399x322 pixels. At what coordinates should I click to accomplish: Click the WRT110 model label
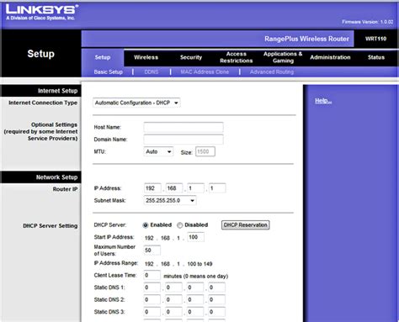click(x=375, y=39)
